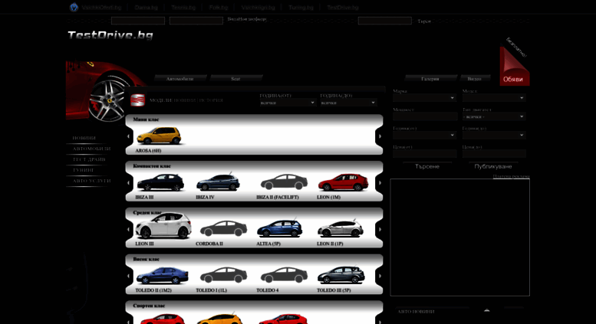Switch to the Видео tab
This screenshot has width=596, height=324.
pyautogui.click(x=474, y=79)
